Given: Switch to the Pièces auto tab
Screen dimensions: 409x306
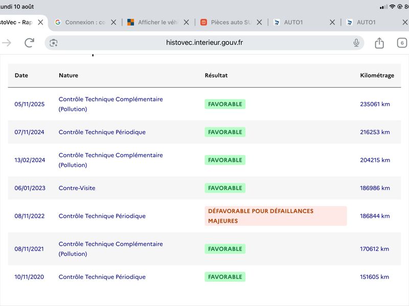Looking at the screenshot, I should (227, 22).
